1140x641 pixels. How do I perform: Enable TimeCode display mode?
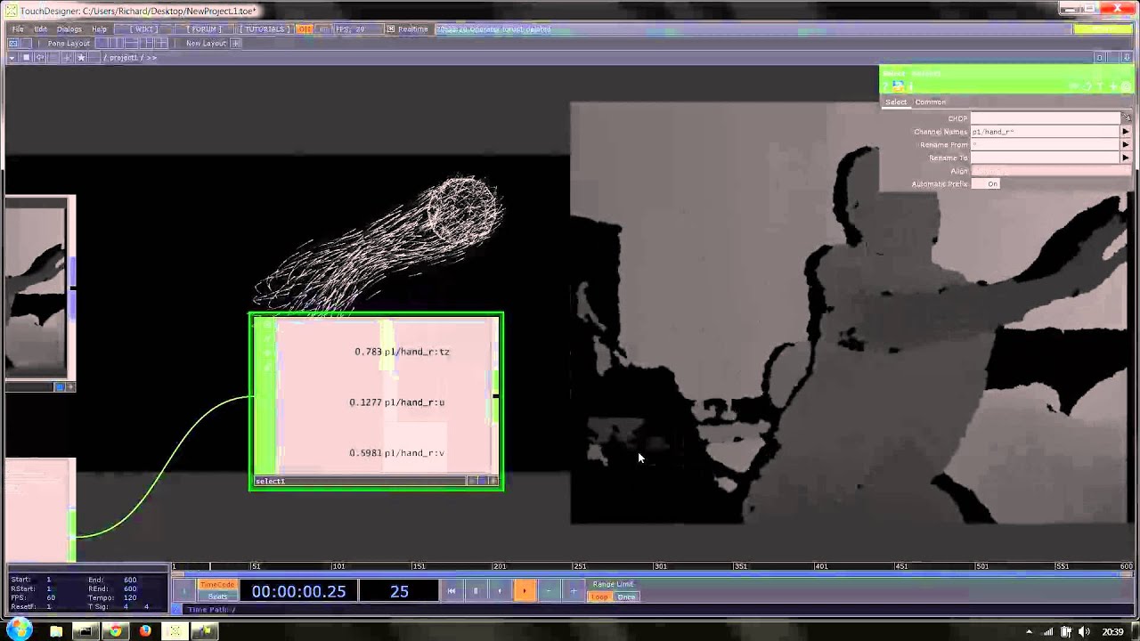[x=217, y=585]
